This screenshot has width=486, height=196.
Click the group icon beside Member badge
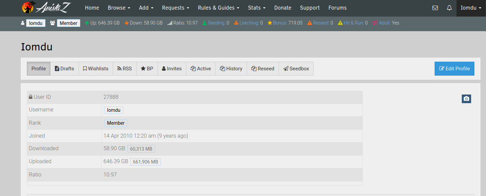(x=52, y=23)
